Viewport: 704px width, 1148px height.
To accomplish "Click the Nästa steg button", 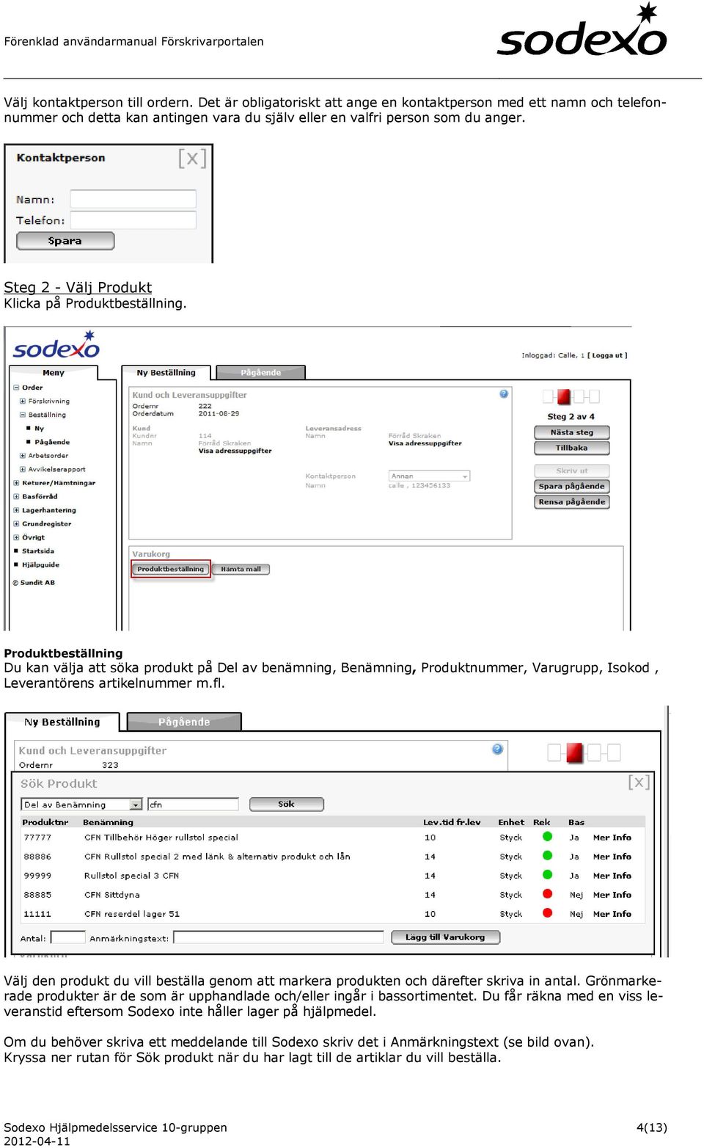I will click(572, 432).
